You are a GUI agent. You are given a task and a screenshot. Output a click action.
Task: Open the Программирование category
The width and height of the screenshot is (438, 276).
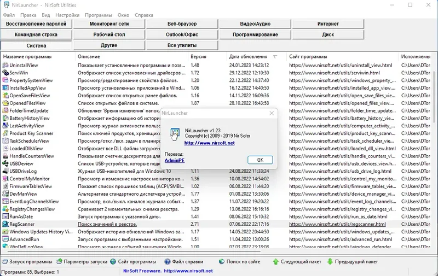pyautogui.click(x=255, y=34)
